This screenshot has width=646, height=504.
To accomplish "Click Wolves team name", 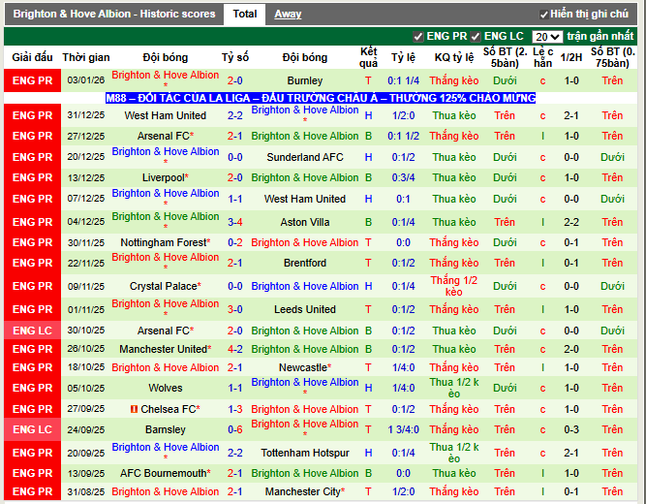I will (166, 388).
